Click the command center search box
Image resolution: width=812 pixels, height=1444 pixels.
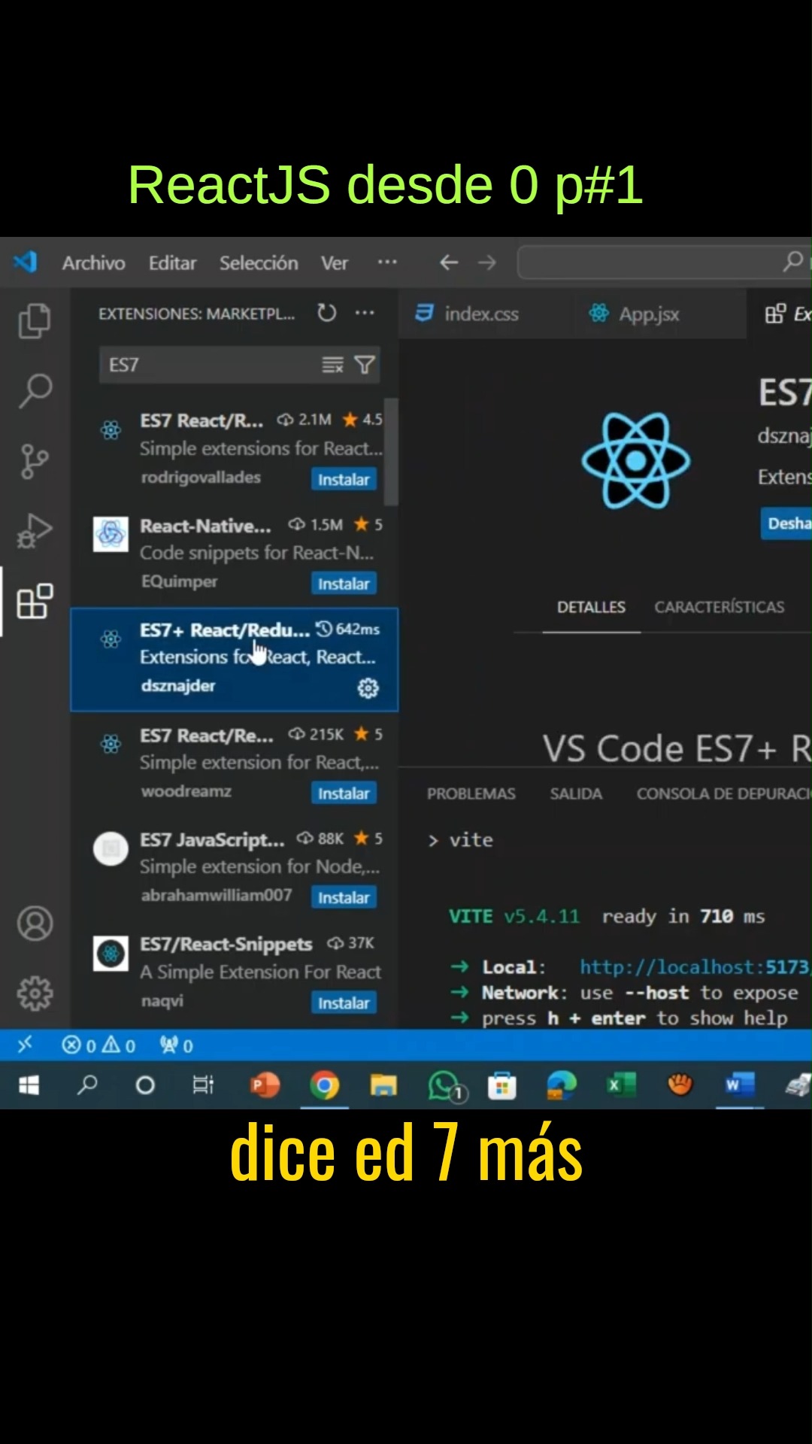tap(665, 262)
